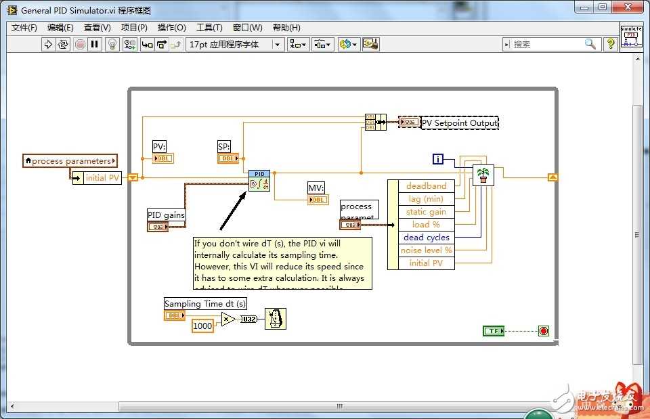Click the process parameters local variable

click(70, 161)
